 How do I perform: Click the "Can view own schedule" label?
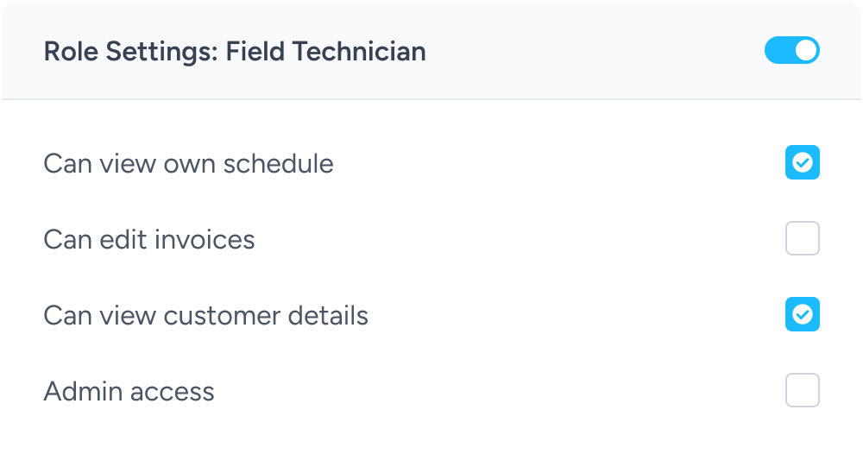188,163
